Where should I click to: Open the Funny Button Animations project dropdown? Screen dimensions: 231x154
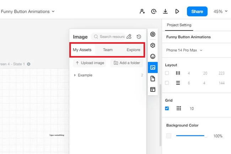click(28, 11)
